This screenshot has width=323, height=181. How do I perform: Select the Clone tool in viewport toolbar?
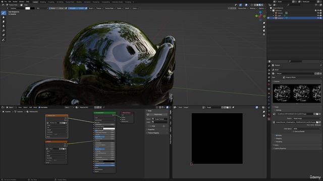tap(4, 26)
